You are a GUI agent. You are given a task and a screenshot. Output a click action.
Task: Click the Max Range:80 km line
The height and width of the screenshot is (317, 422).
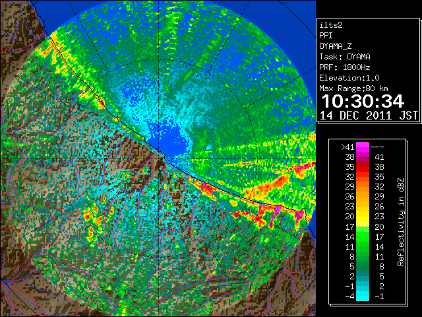pos(353,88)
